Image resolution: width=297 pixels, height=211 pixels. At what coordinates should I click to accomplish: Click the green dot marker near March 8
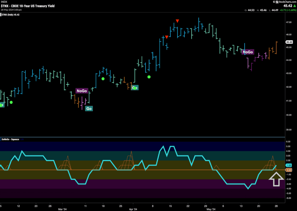11,102
